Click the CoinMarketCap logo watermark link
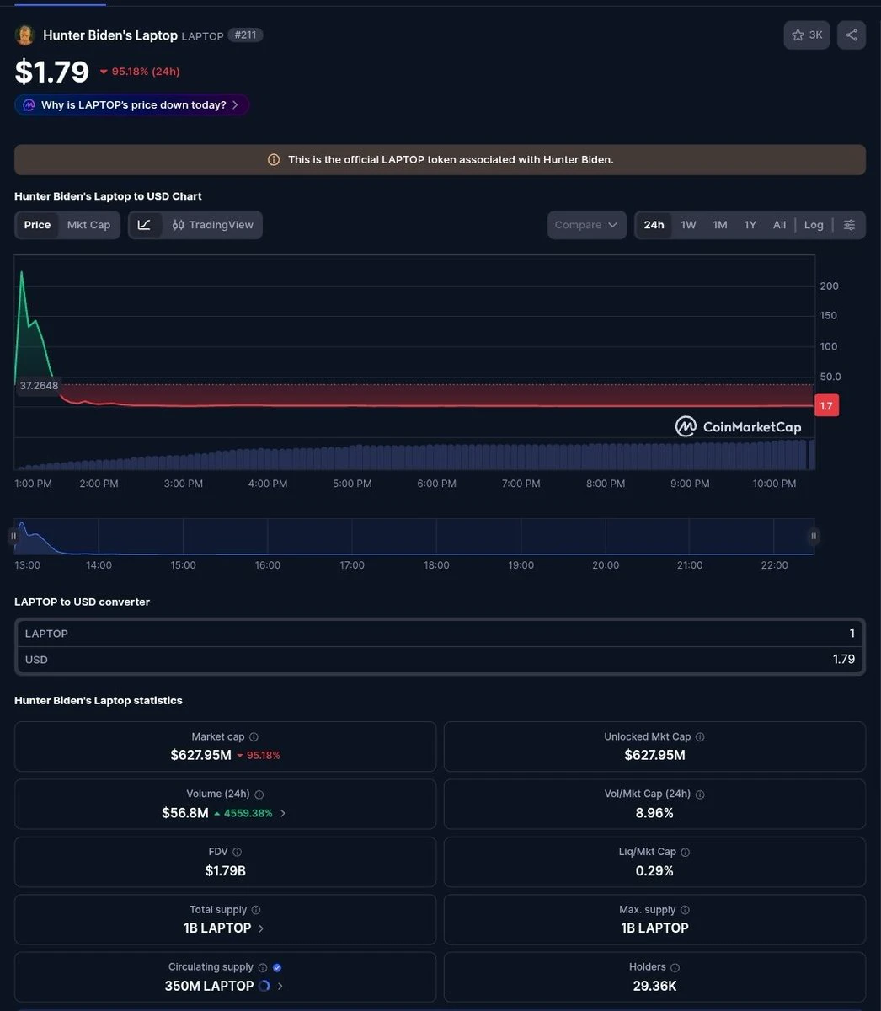 pos(738,426)
